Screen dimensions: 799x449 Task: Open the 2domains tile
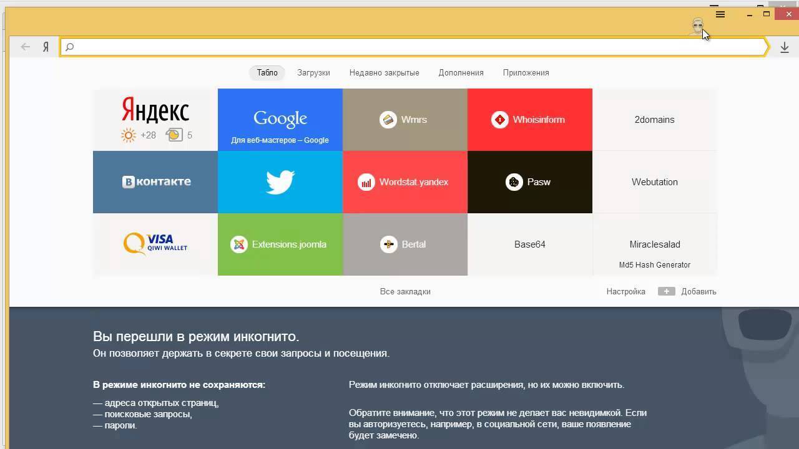655,120
